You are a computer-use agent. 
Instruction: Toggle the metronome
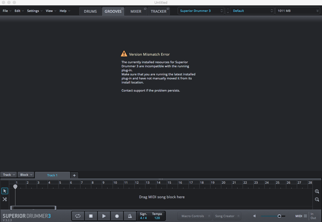130,216
